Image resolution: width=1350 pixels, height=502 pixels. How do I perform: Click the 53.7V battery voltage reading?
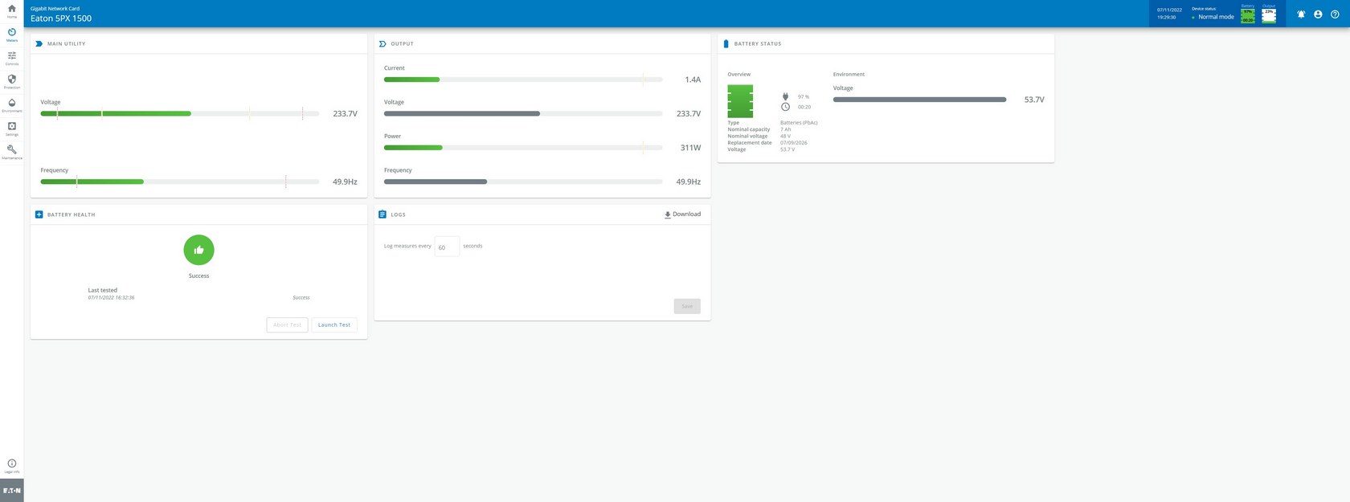pos(1034,100)
